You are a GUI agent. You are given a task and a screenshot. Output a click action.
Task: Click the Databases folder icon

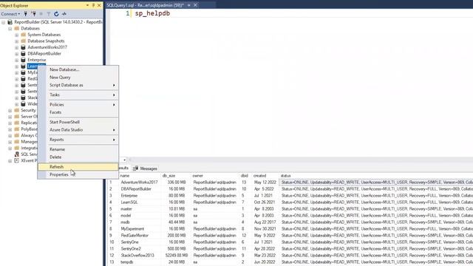[x=17, y=28]
